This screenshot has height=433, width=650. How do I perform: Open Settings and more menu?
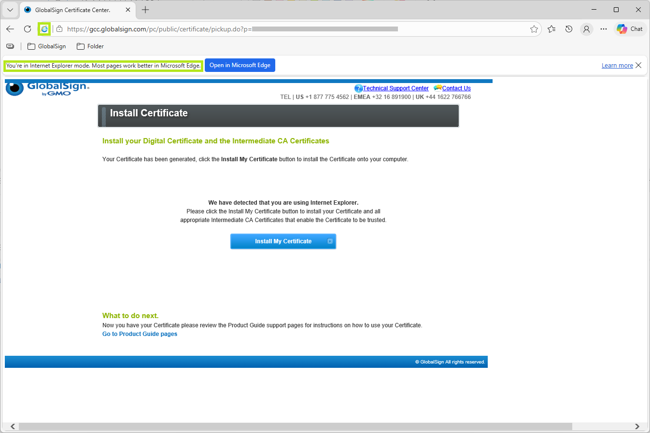click(604, 29)
